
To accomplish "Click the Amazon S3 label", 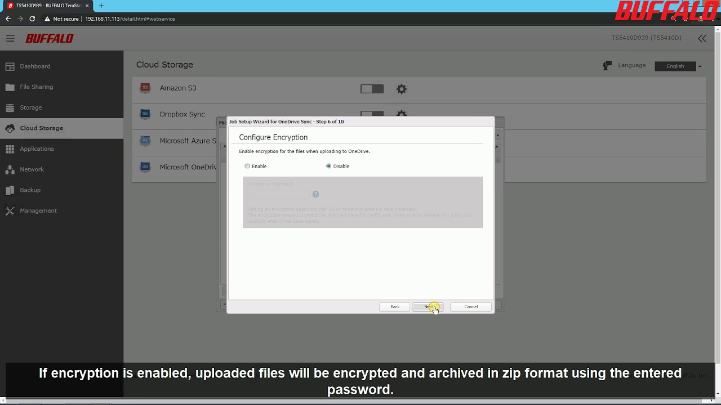I will pos(178,88).
